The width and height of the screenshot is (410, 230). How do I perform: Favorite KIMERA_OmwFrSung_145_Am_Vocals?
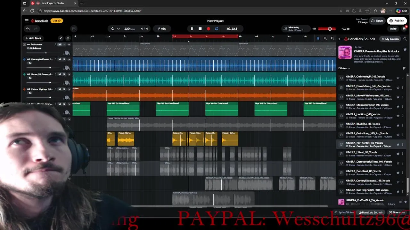pos(398,88)
